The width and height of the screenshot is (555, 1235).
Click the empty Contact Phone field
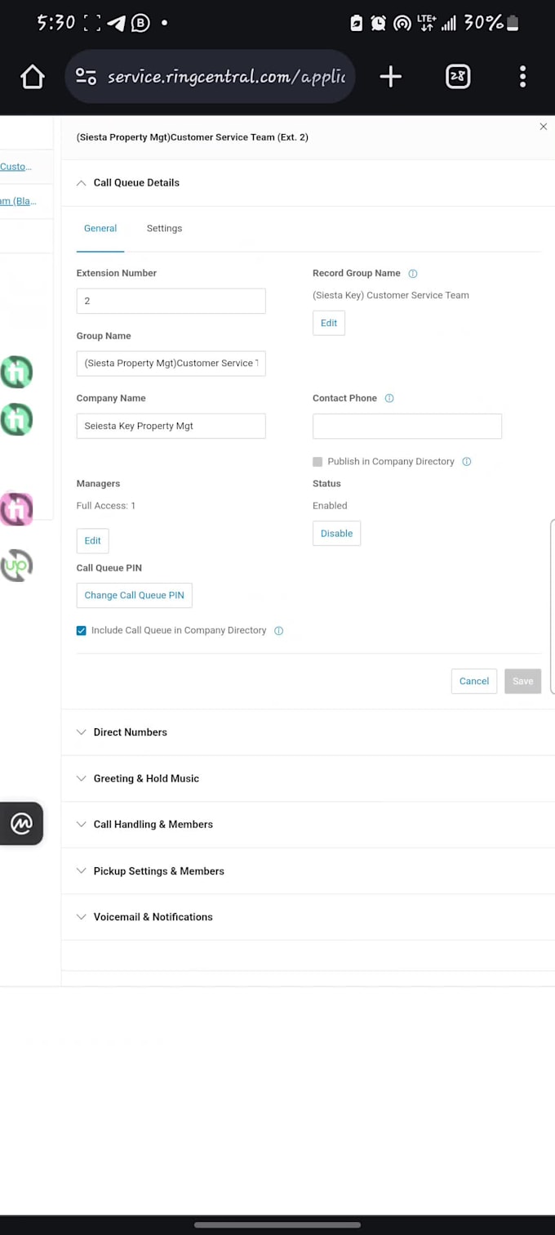[x=407, y=426]
